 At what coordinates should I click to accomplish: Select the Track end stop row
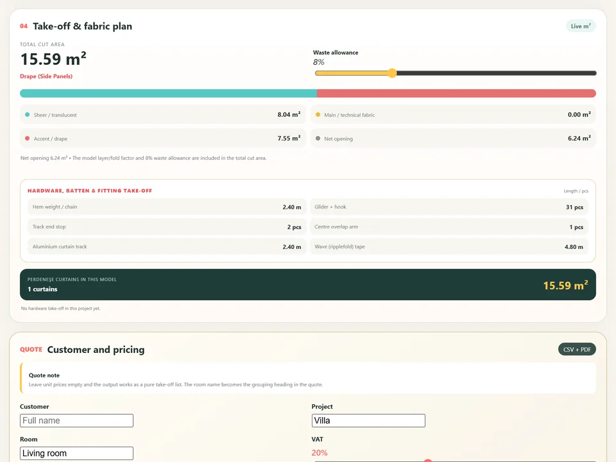coord(167,227)
